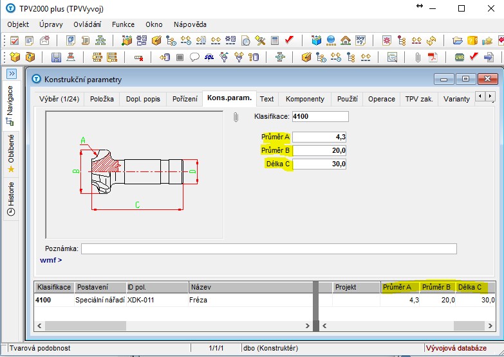The width and height of the screenshot is (504, 357).
Task: Open the Nápověda menu
Action: pos(190,24)
